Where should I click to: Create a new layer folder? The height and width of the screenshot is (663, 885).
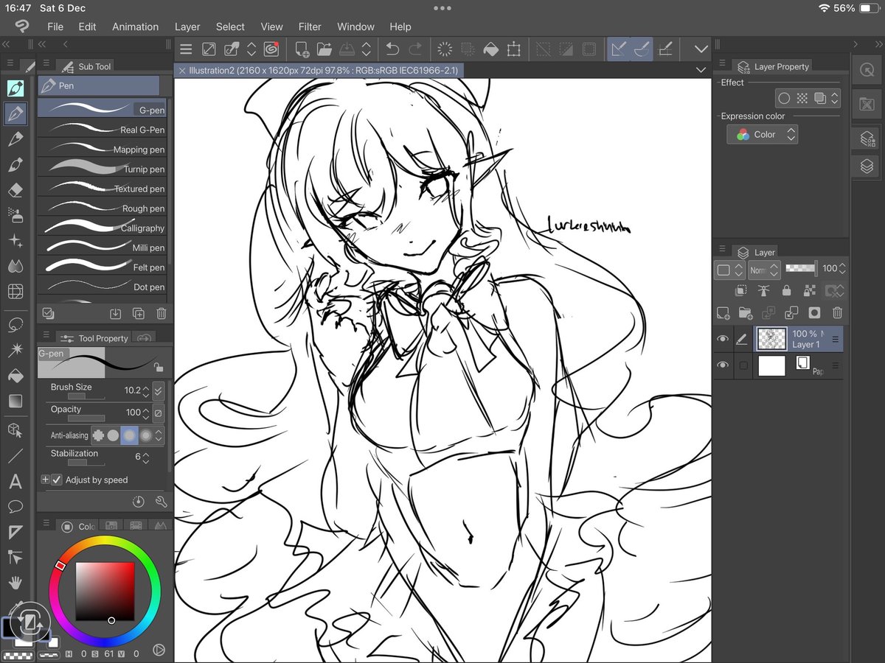[x=745, y=313]
